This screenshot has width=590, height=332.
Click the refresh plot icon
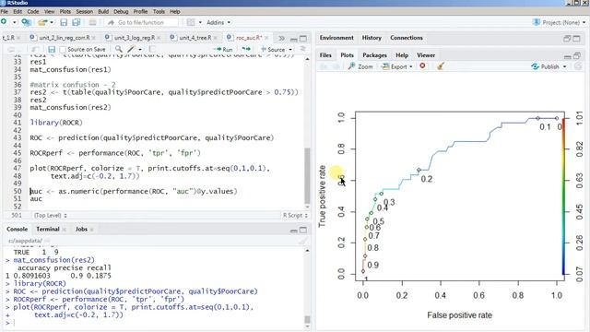(578, 66)
